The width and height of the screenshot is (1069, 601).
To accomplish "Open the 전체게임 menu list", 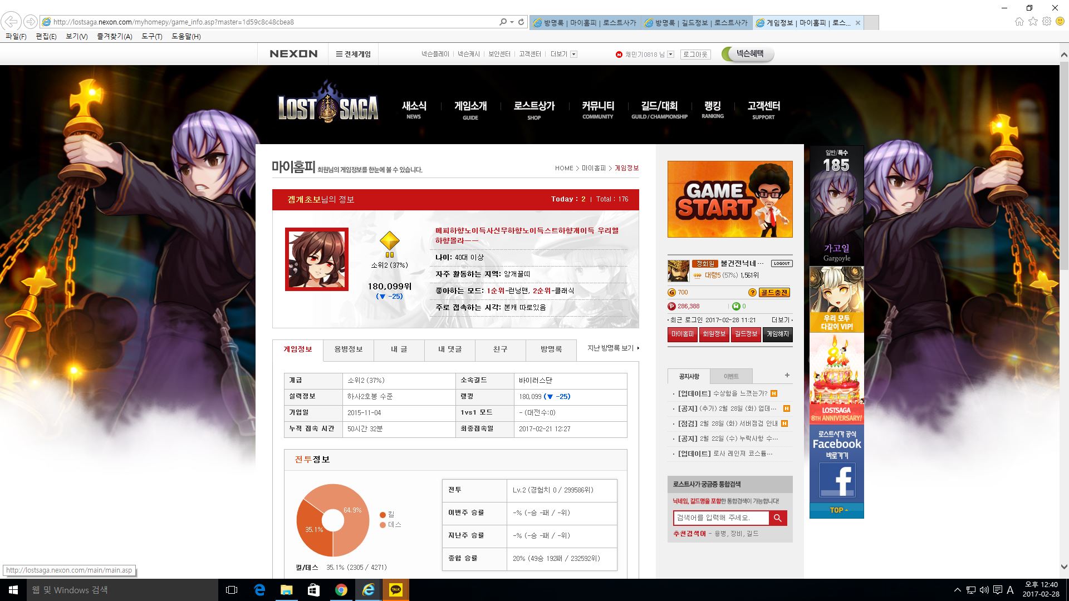I will tap(353, 54).
